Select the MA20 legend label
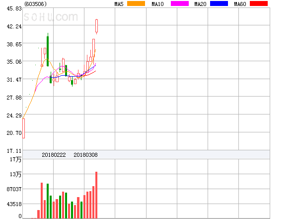The image size is (298, 219). 200,4
